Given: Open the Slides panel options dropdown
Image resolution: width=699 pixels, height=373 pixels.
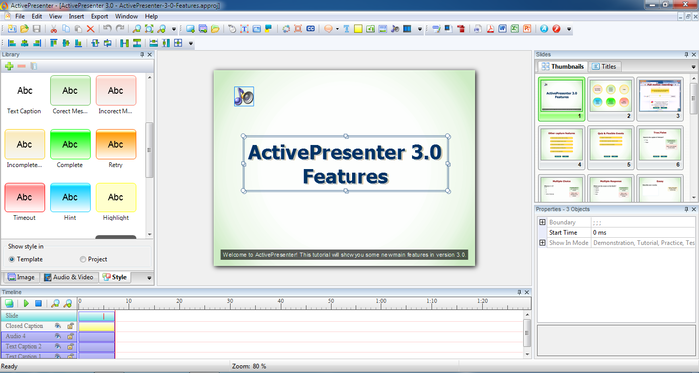Looking at the screenshot, I should click(694, 66).
